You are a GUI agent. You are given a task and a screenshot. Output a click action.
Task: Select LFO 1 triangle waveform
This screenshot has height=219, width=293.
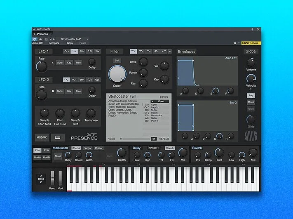(74, 51)
